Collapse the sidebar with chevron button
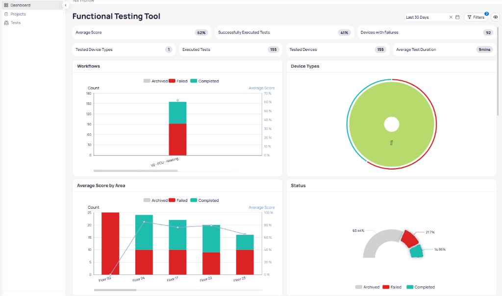 [66, 5]
